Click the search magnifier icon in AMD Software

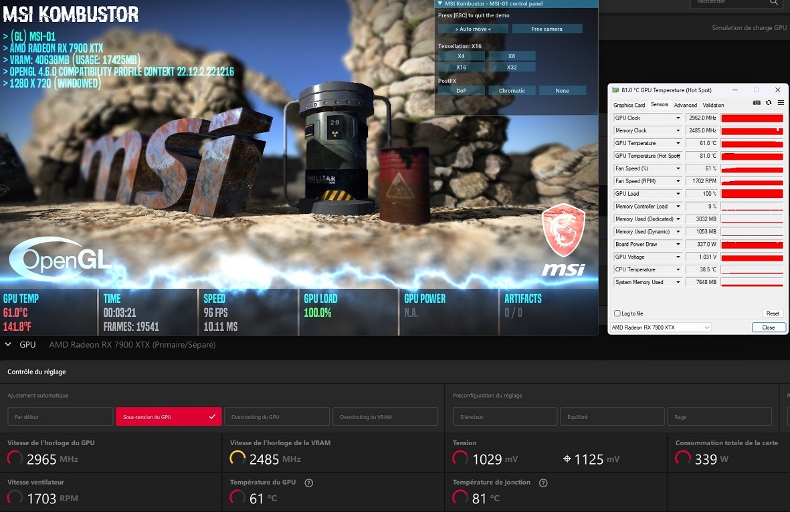773,3
